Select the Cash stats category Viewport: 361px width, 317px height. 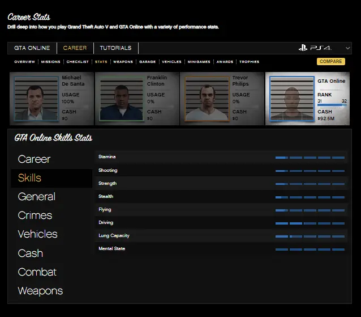coord(30,253)
